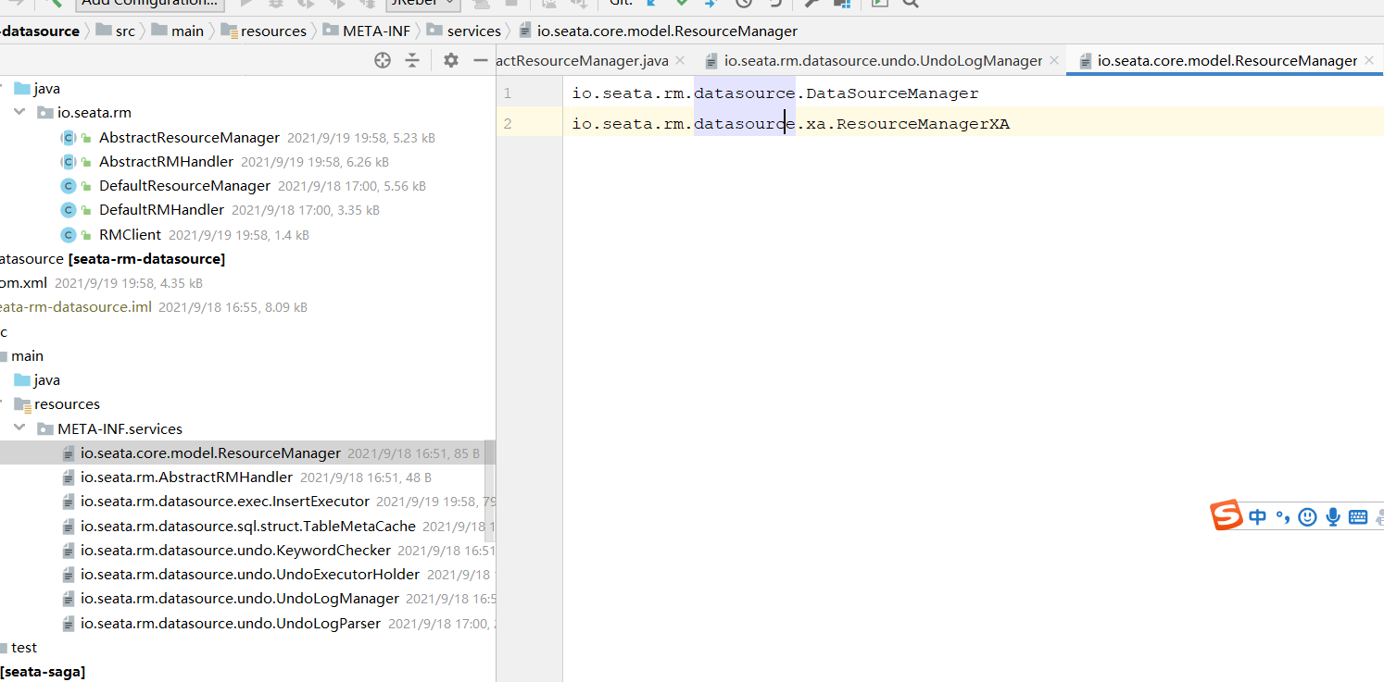Switch to the io.seata.rm.datasource.undo.UndoLogManager tab
Screen dimensions: 1384x682
[883, 60]
